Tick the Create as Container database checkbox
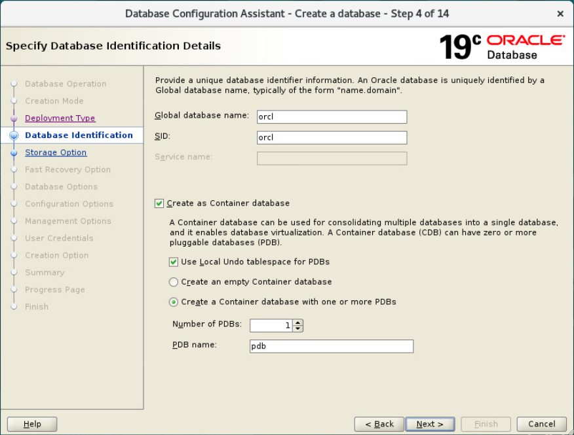 coord(159,203)
